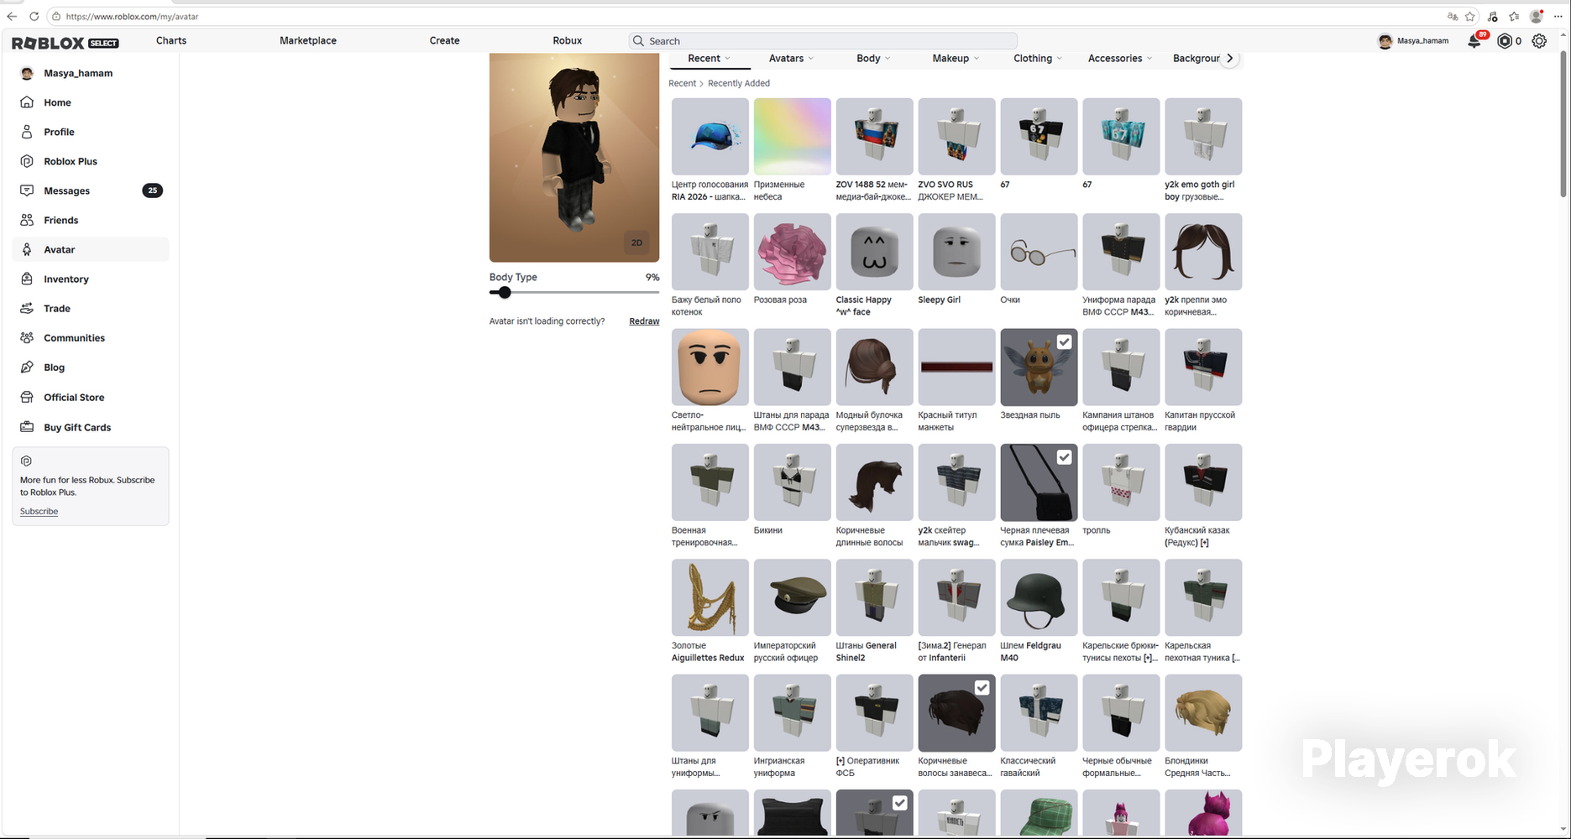Equip the Sleepy Girl head
Viewport: 1571px width, 839px height.
pos(956,252)
